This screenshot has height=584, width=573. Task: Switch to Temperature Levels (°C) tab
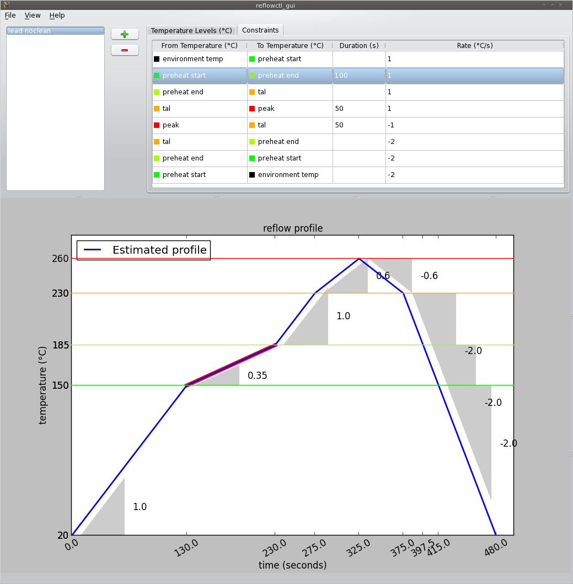191,31
